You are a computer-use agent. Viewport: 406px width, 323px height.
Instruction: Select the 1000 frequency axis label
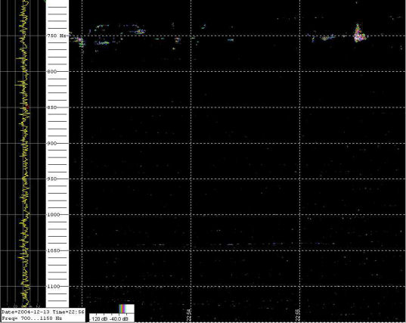54,215
